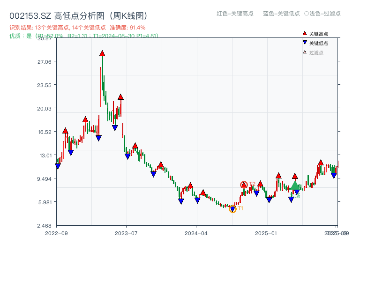Viewport: 375px width, 281px height.
Task: Select the red 关键高点 legend triangle icon
Action: [x=304, y=33]
